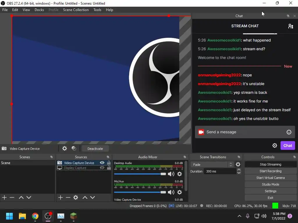
Task: Move scene down arrow
Action: pos(29,197)
